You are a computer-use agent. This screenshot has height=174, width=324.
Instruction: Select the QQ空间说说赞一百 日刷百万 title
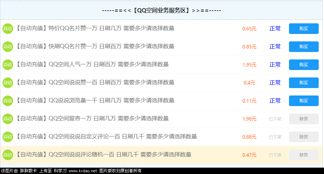95,82
